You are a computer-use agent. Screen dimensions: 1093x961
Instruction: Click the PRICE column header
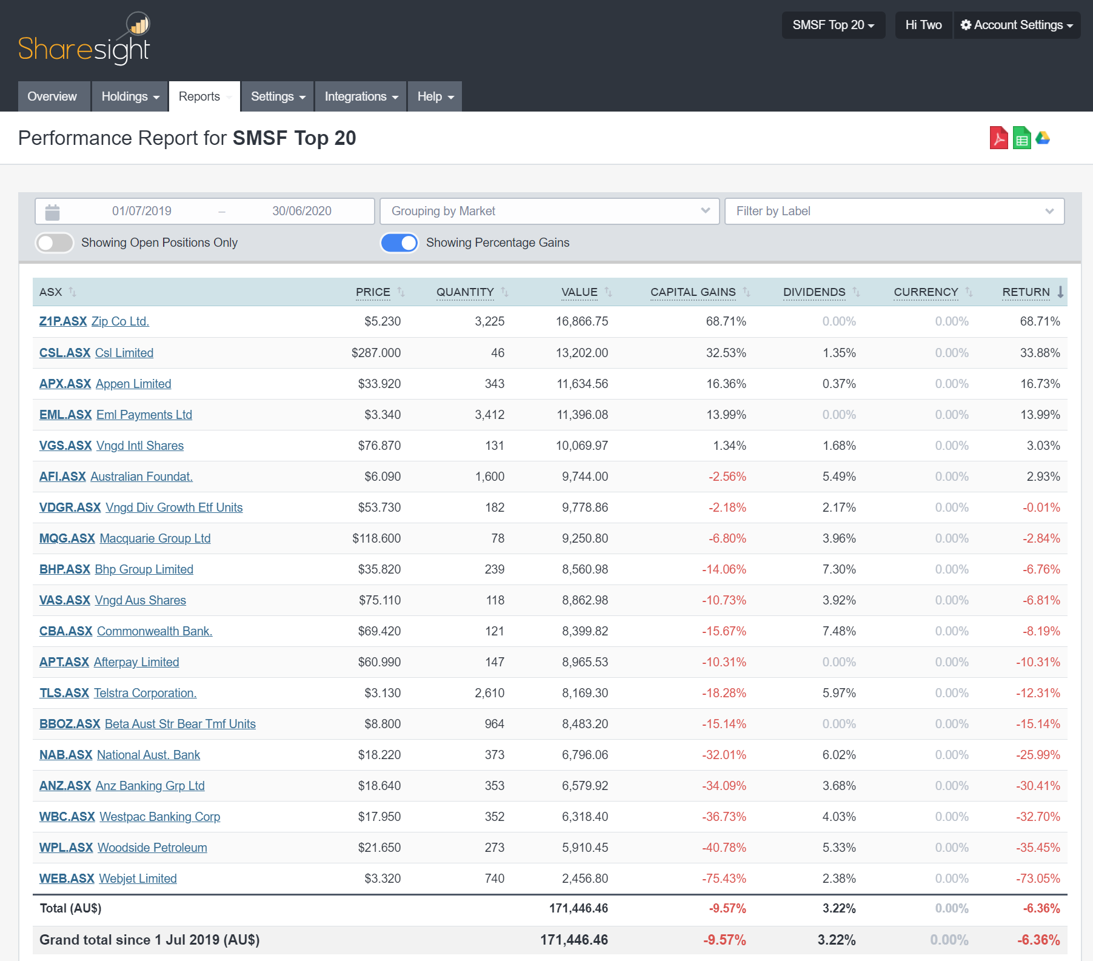click(x=373, y=292)
